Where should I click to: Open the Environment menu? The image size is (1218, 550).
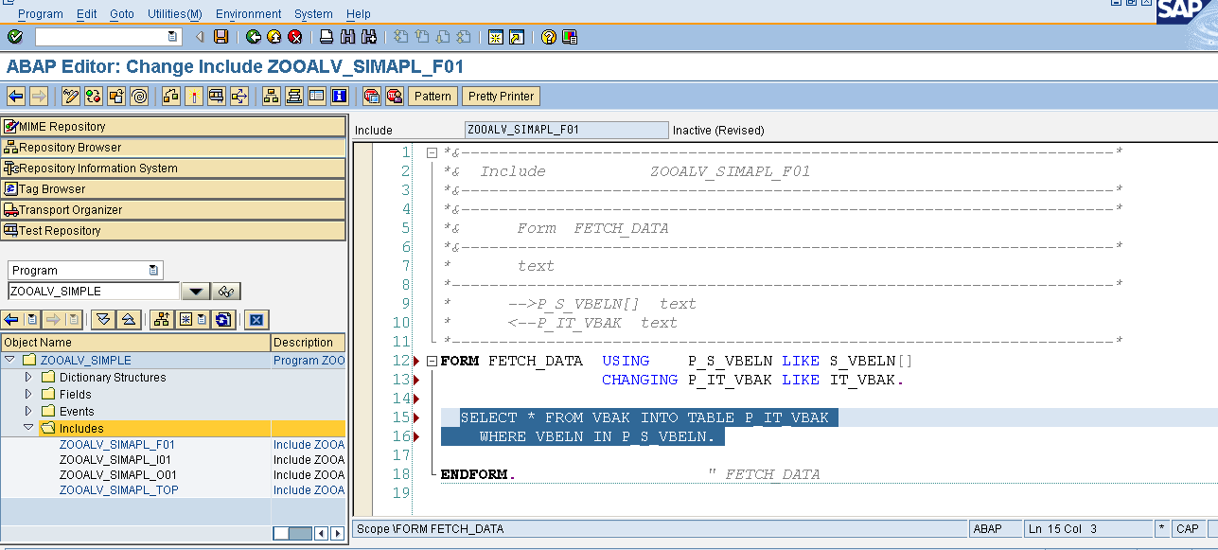tap(248, 13)
